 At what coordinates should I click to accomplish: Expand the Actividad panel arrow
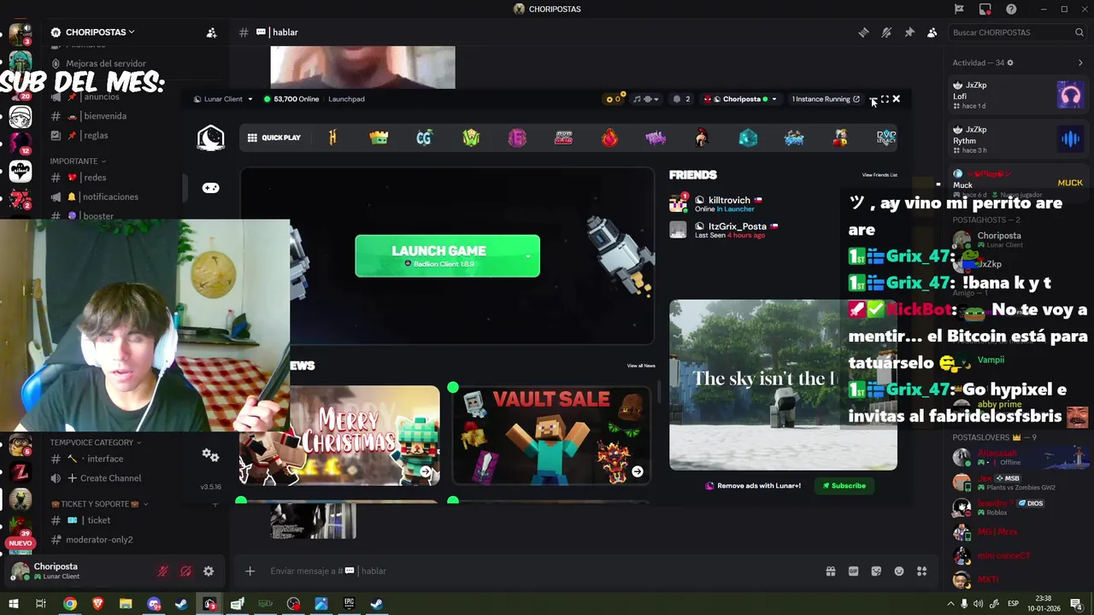1080,62
